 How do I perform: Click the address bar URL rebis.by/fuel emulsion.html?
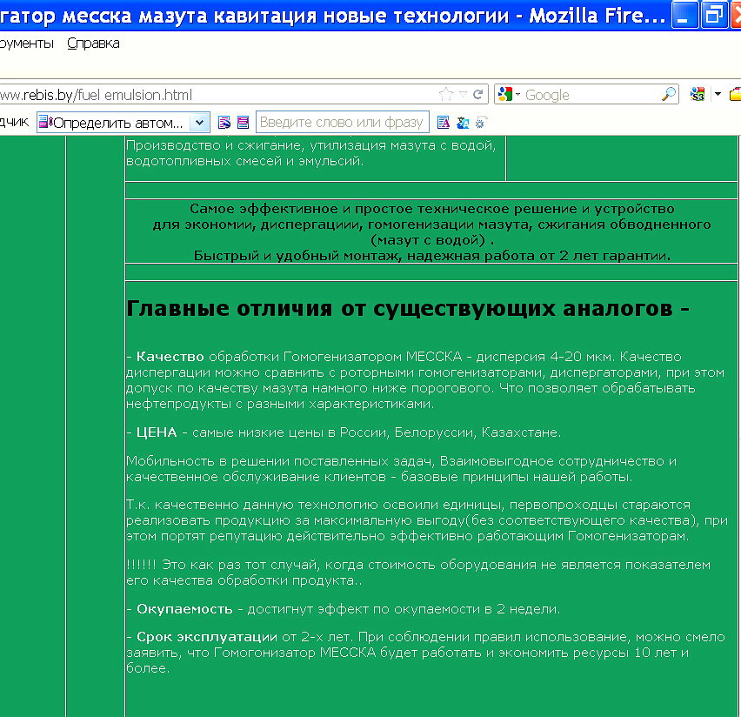[x=96, y=95]
